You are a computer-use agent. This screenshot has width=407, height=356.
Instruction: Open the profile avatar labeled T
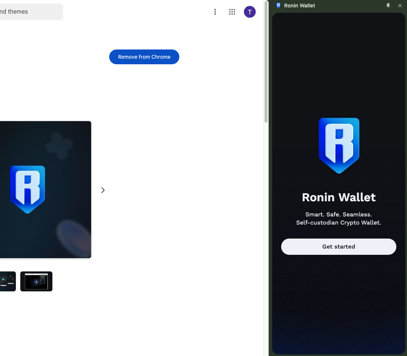(x=250, y=12)
